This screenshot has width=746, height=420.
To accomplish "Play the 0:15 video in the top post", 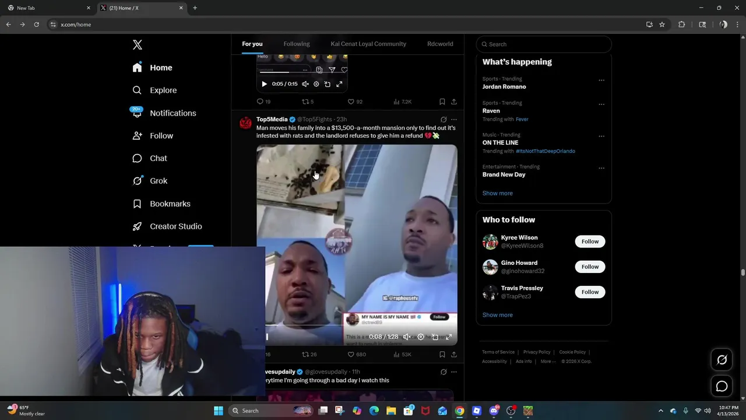I will click(x=264, y=84).
